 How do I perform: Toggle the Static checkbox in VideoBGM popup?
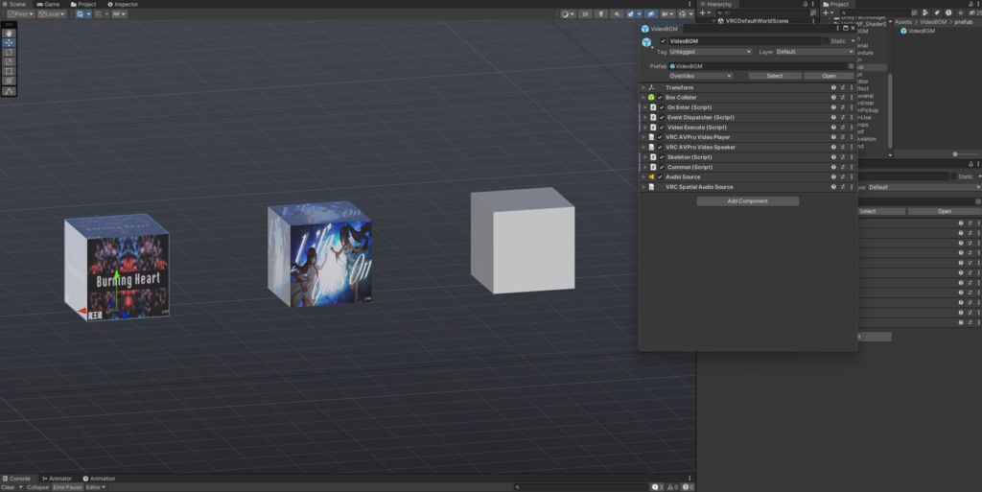[x=826, y=41]
